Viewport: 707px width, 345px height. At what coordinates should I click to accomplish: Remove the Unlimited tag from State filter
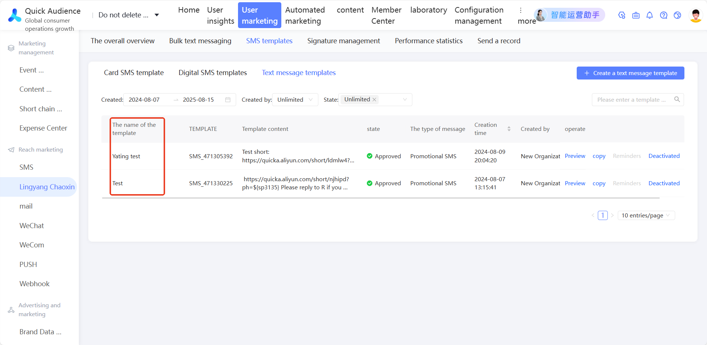374,99
